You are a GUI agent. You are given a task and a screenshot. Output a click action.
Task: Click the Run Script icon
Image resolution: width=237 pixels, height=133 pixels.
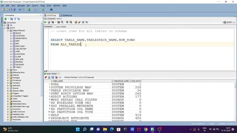[x=49, y=22]
